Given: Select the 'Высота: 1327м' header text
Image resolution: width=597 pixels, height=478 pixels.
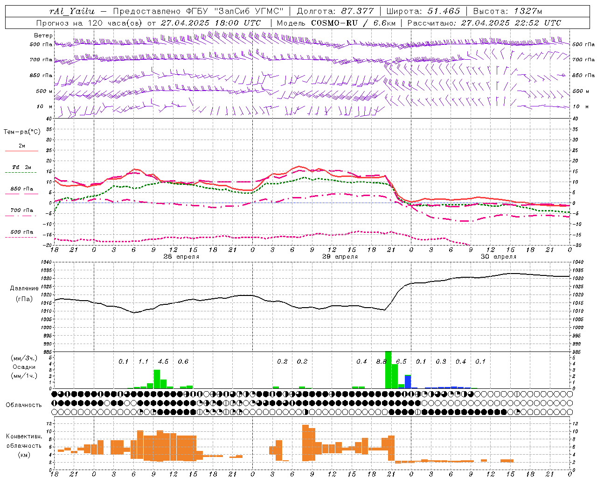Looking at the screenshot, I should 507,11.
